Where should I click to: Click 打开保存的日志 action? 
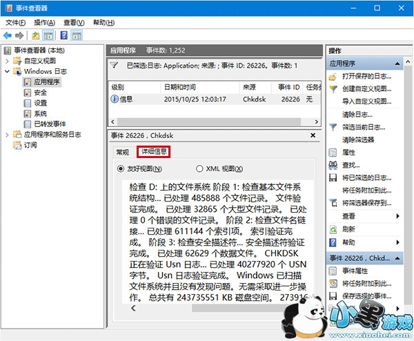pyautogui.click(x=366, y=76)
